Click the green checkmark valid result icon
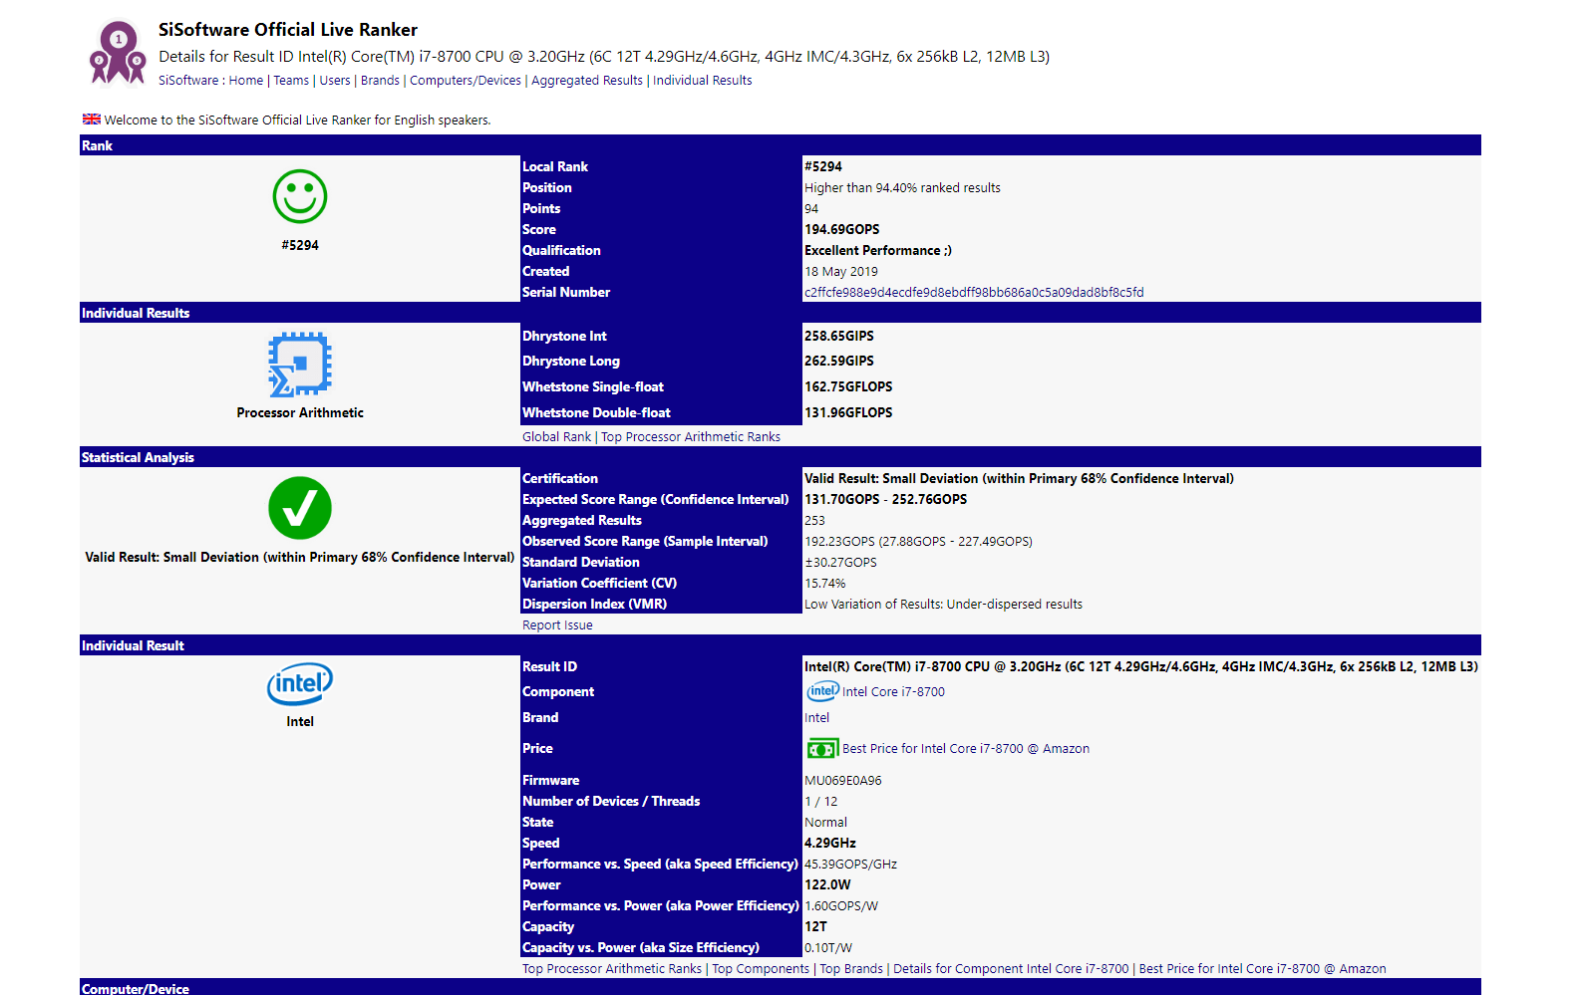Screen dimensions: 1580x995 point(300,508)
